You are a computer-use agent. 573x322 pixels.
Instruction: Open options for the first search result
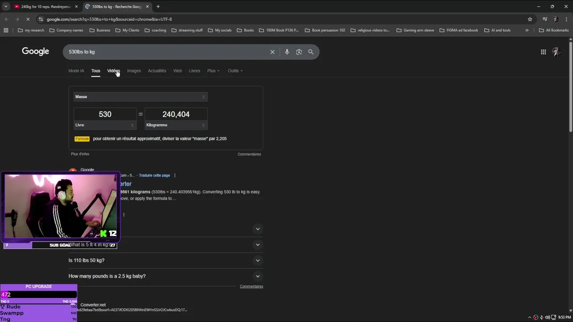[x=175, y=175]
